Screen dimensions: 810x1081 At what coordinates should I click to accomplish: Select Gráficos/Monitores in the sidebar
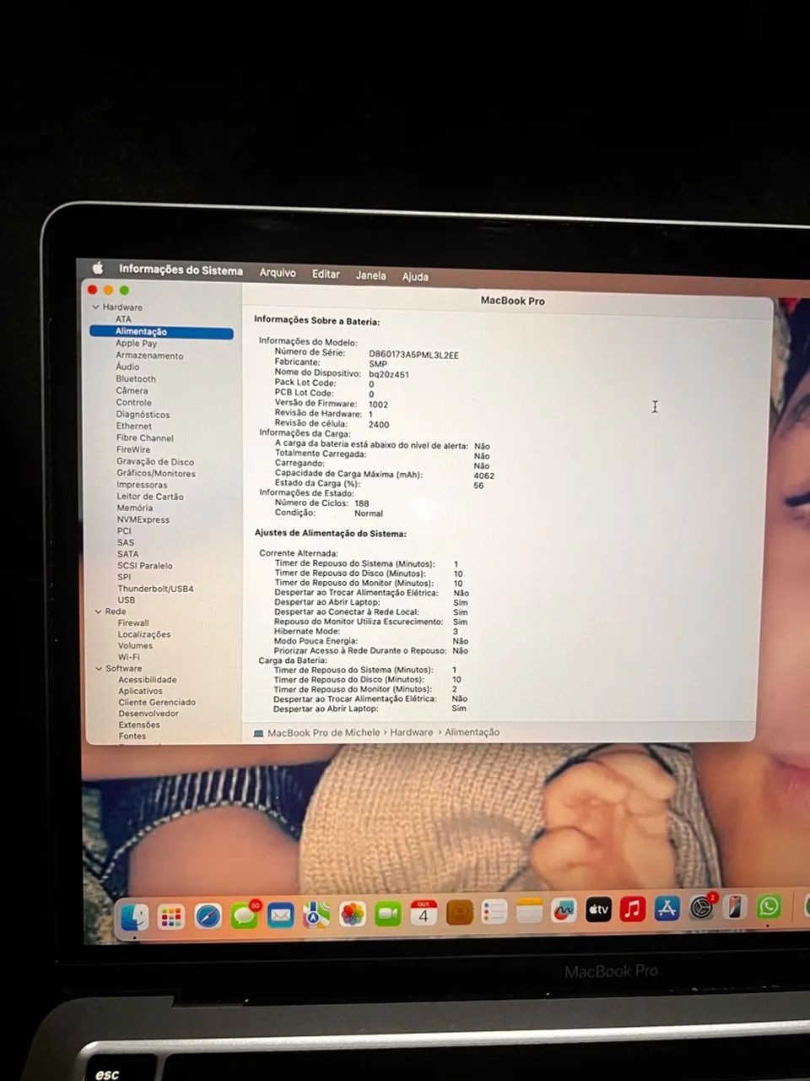156,473
